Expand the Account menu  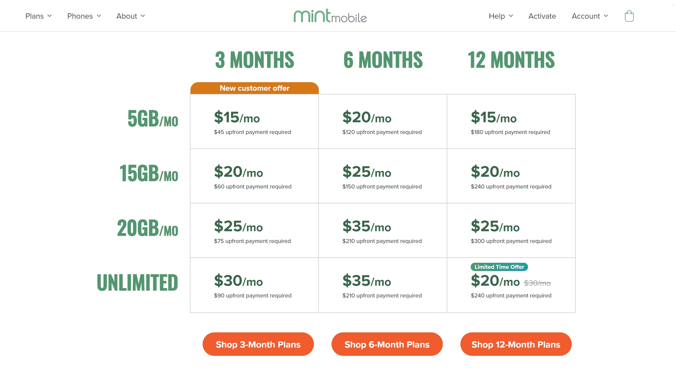point(590,16)
